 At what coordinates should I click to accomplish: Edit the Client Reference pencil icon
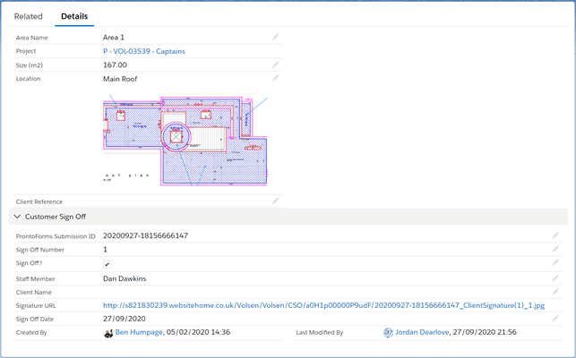pyautogui.click(x=276, y=200)
